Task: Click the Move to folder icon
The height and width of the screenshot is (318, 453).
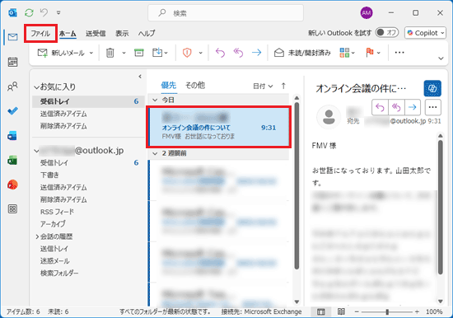Action: click(x=157, y=53)
